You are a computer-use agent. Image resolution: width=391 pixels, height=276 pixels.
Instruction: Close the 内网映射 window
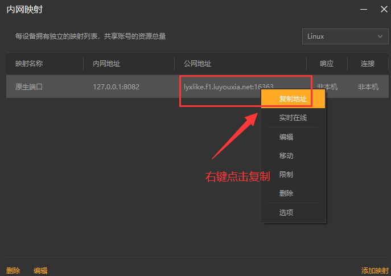(384, 9)
